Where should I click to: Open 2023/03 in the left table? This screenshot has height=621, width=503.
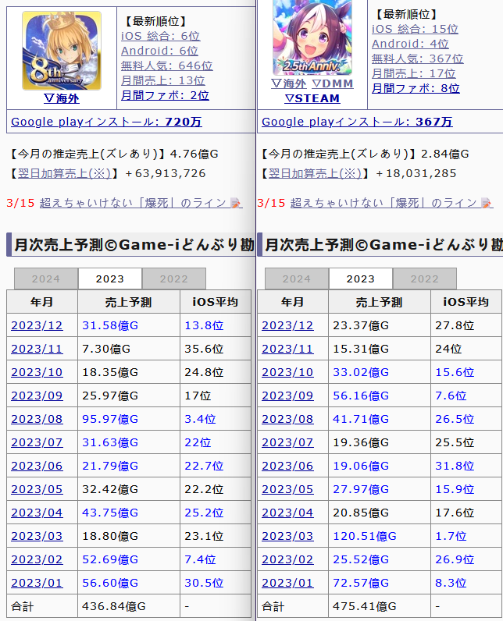pyautogui.click(x=37, y=536)
